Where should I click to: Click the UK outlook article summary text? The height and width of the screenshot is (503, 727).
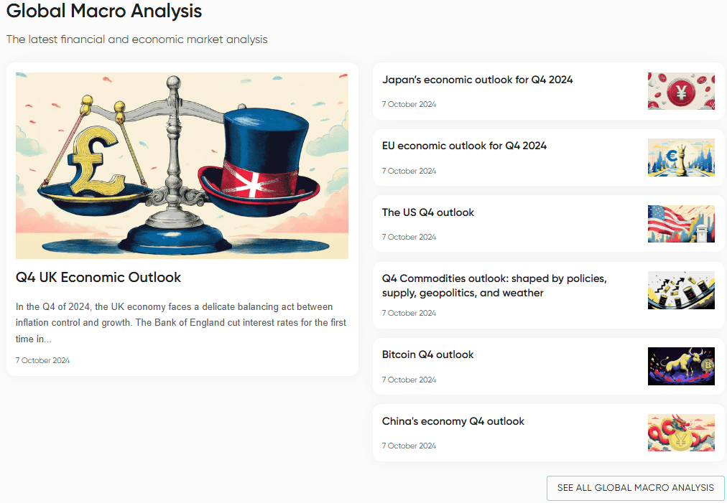tap(181, 322)
